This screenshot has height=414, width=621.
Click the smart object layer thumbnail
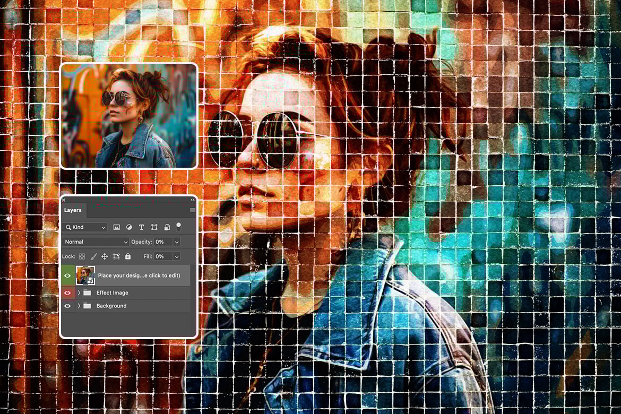85,275
